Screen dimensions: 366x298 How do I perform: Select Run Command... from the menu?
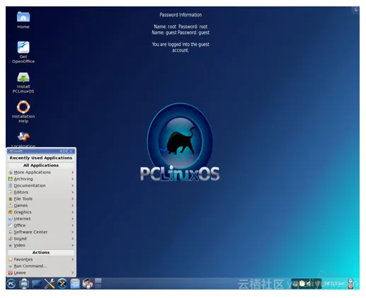41,266
